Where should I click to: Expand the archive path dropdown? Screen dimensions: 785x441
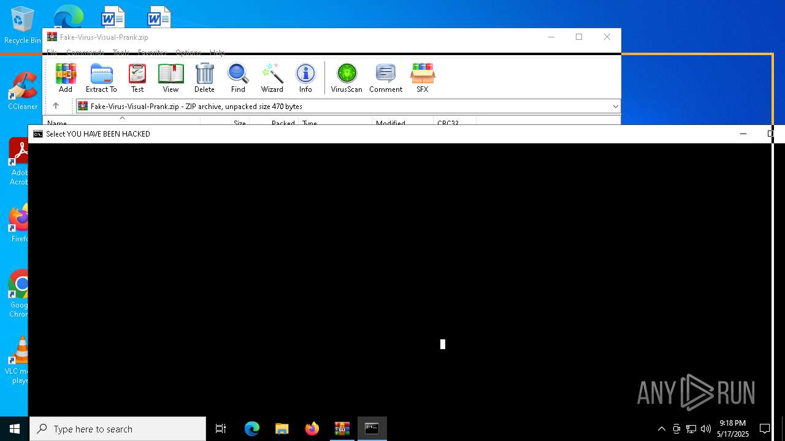(x=615, y=107)
